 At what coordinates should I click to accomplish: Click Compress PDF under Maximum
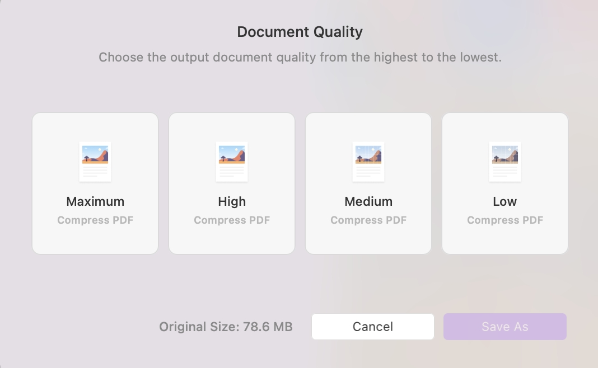95,220
